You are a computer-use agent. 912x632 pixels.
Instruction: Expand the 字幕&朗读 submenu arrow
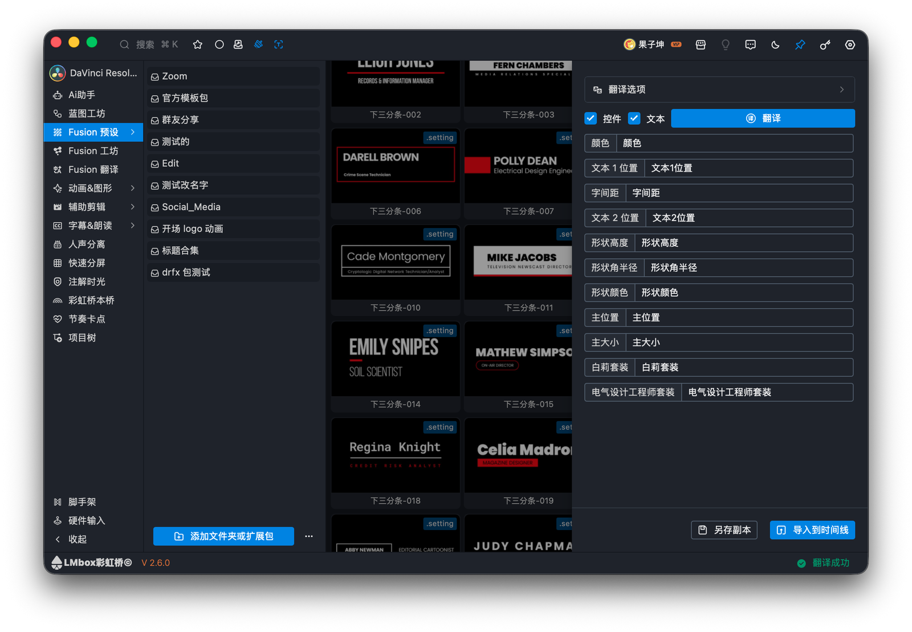coord(133,226)
